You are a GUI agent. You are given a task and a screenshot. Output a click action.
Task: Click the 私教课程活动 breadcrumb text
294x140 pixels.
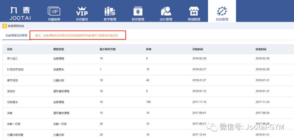(16, 26)
